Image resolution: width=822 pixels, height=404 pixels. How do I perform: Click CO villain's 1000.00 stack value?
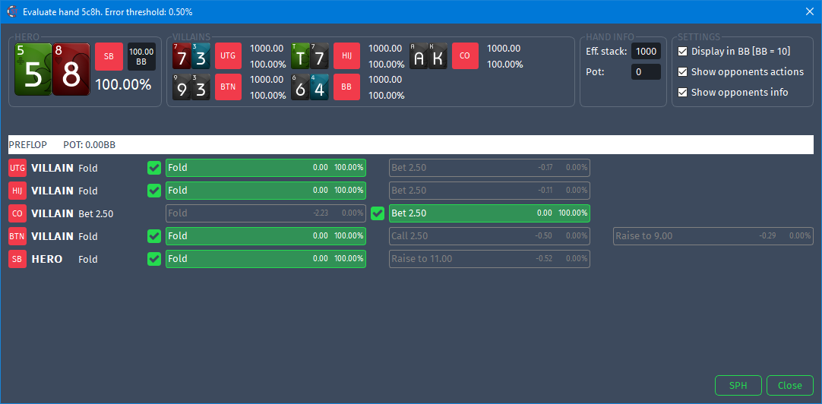[x=504, y=49]
